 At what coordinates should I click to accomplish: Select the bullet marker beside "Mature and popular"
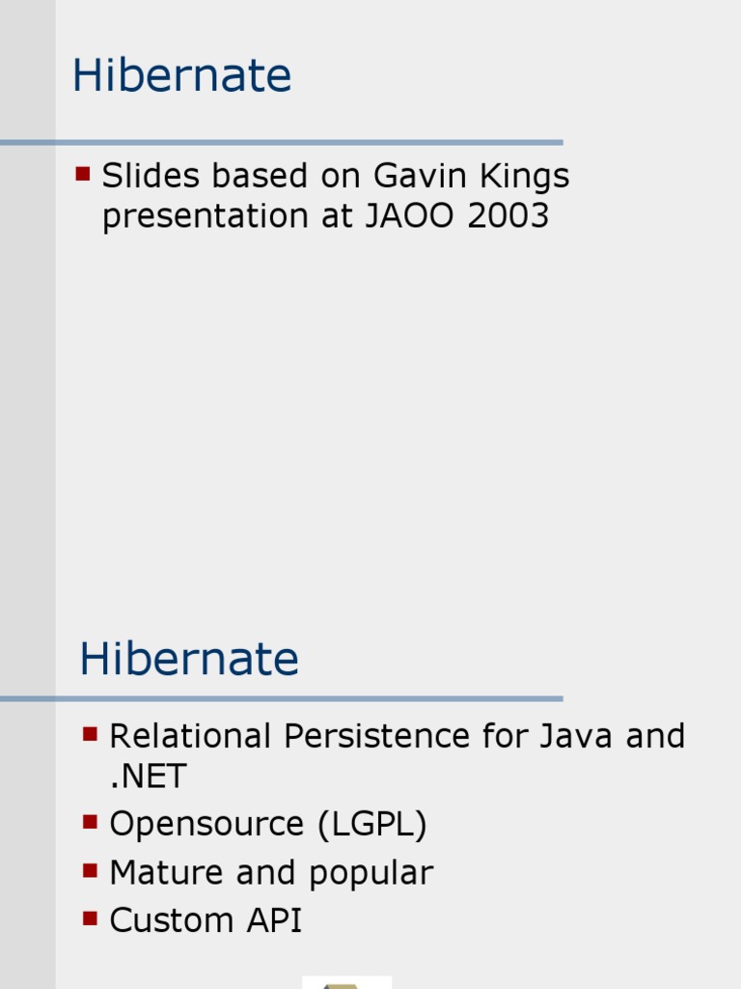click(x=91, y=870)
